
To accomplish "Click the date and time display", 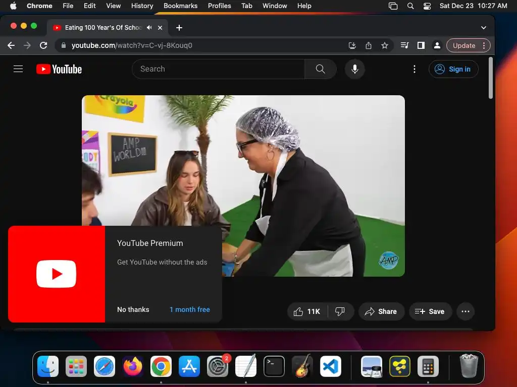I will pos(473,6).
